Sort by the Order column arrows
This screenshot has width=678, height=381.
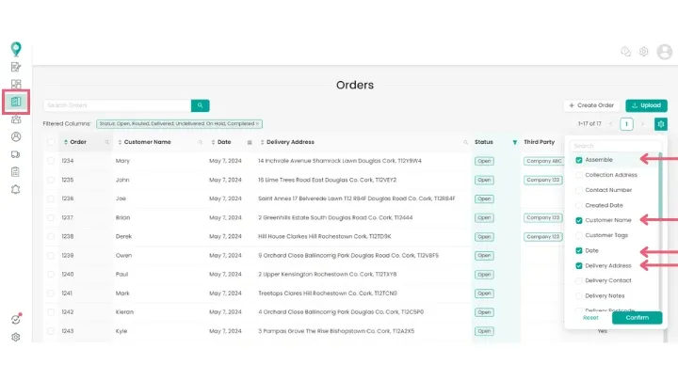point(65,142)
